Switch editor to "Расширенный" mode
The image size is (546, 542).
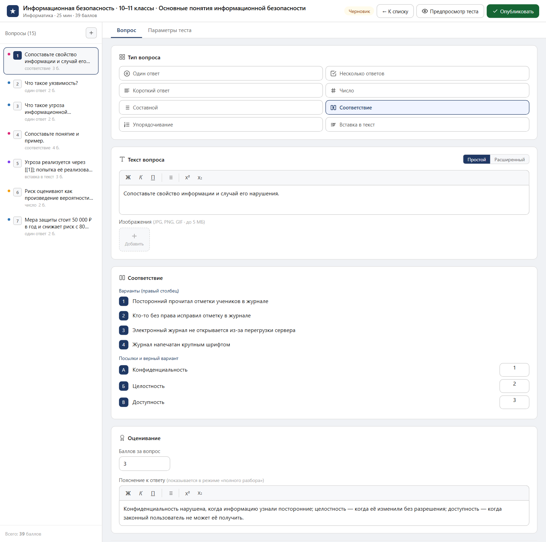tap(509, 160)
